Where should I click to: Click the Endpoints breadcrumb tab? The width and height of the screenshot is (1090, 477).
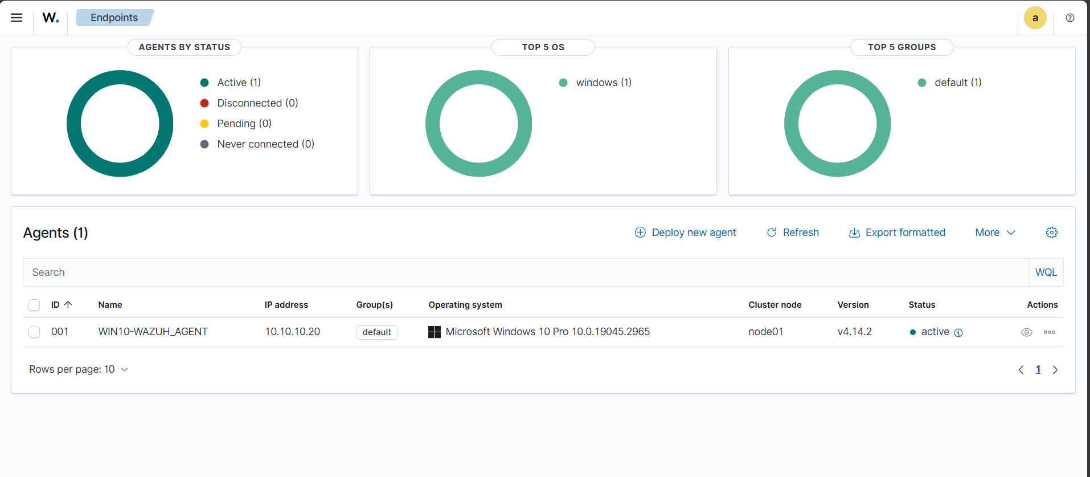(114, 18)
